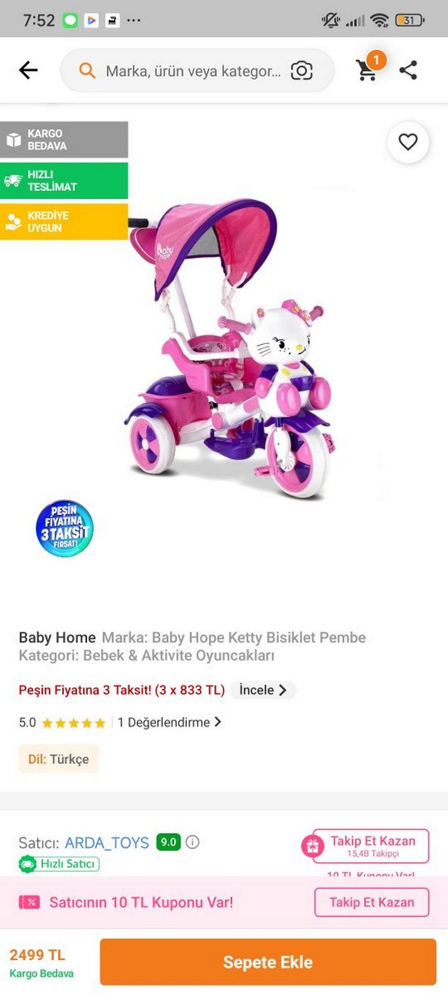This screenshot has height=995, width=448.
Task: Open installment details via İncele
Action: pyautogui.click(x=263, y=690)
